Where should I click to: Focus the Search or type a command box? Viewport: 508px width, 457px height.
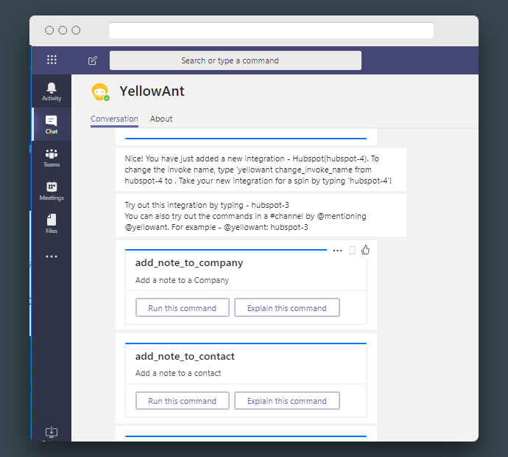click(236, 60)
